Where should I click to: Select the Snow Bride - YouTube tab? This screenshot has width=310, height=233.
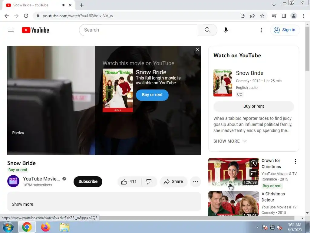(38, 5)
